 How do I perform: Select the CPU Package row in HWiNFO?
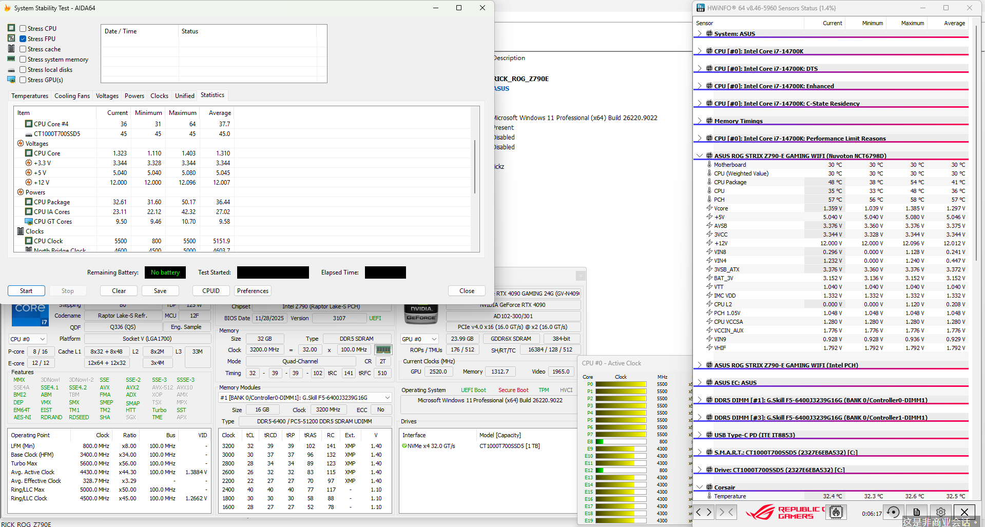tap(831, 182)
